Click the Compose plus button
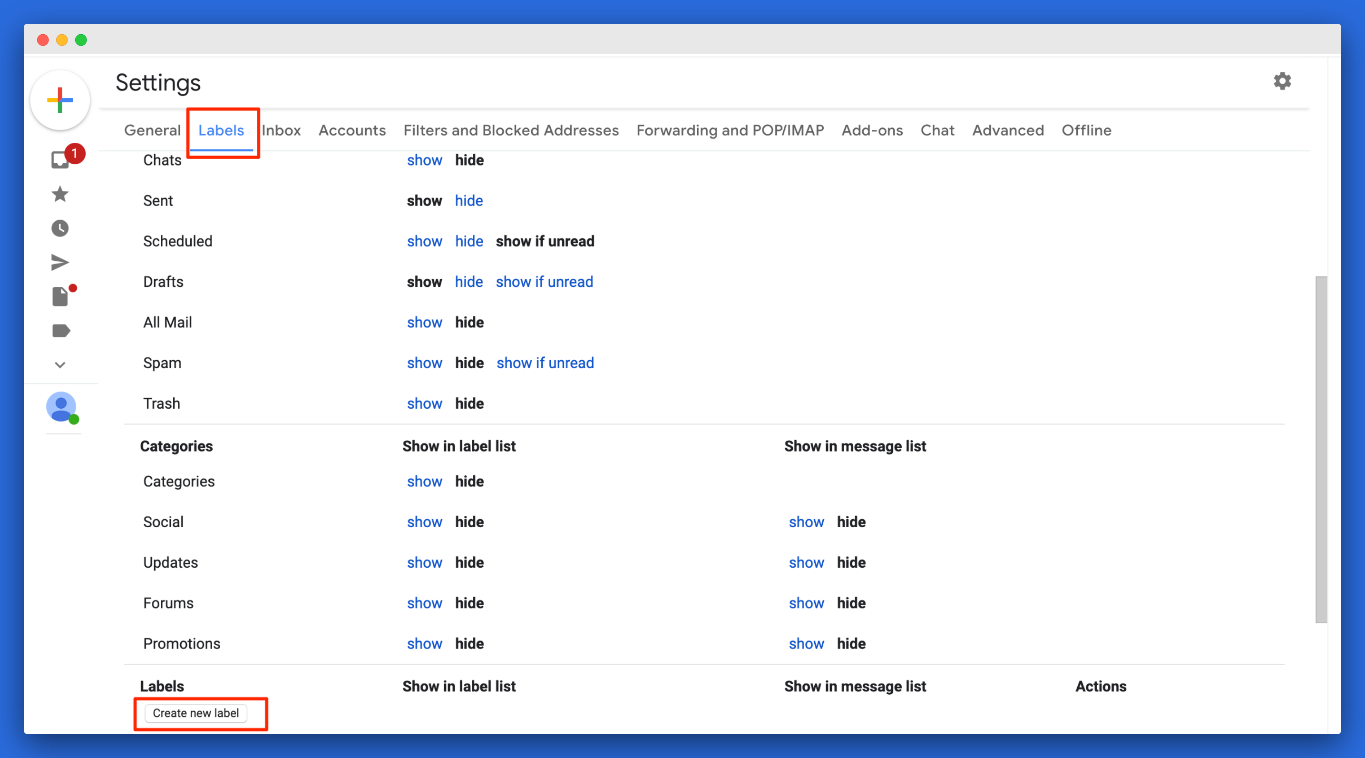The height and width of the screenshot is (758, 1365). tap(60, 100)
